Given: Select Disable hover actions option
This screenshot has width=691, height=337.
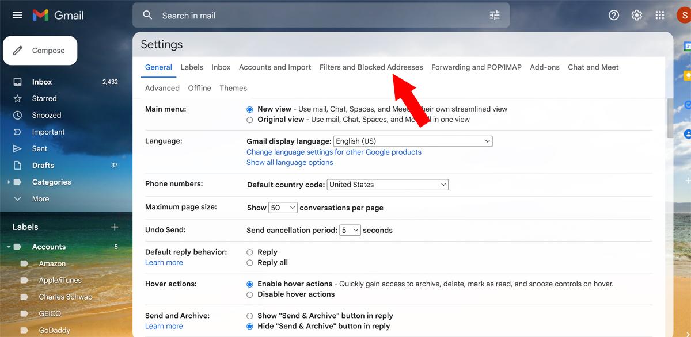Looking at the screenshot, I should [x=250, y=294].
